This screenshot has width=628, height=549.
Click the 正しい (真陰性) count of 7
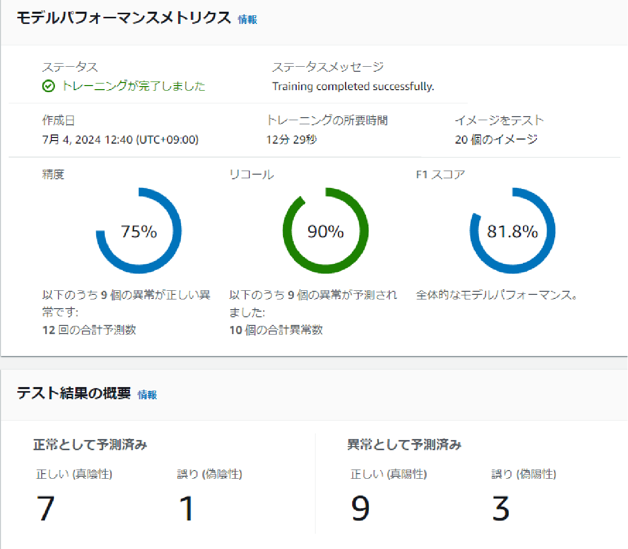click(46, 507)
